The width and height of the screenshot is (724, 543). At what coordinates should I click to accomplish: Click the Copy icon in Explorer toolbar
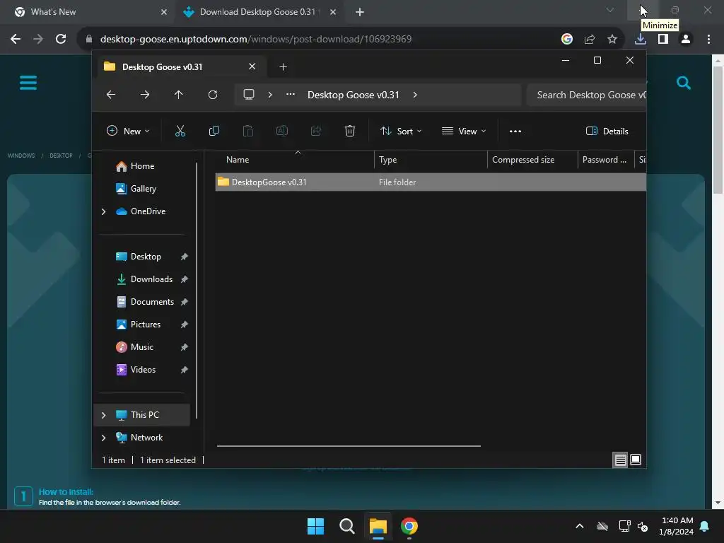[214, 131]
